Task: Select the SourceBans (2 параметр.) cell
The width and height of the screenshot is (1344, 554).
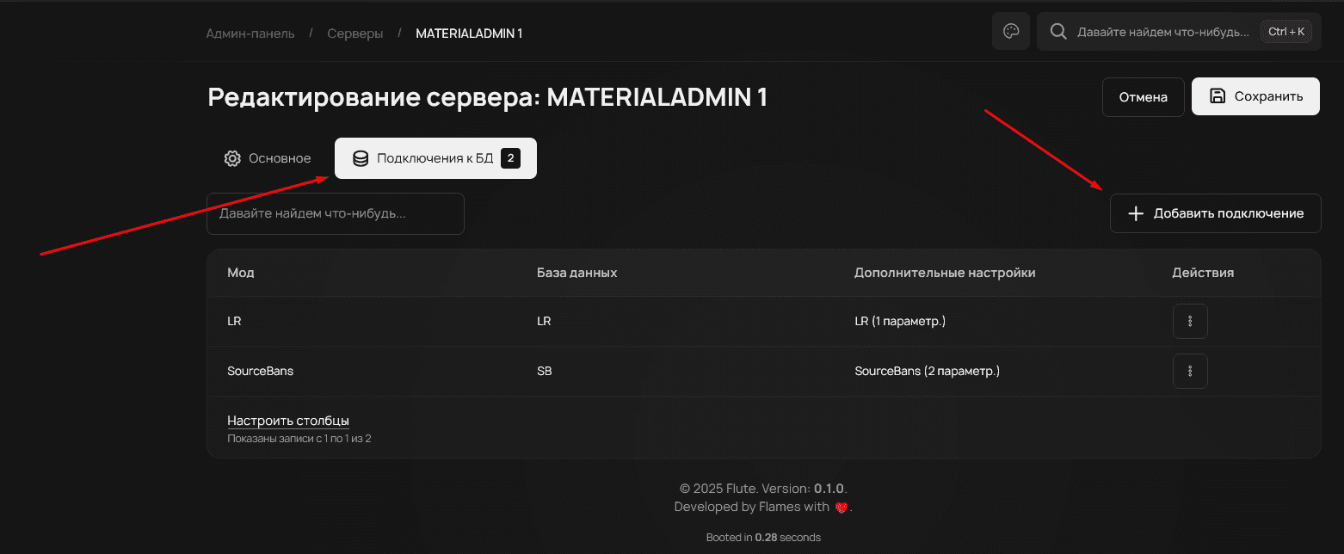Action: tap(927, 372)
